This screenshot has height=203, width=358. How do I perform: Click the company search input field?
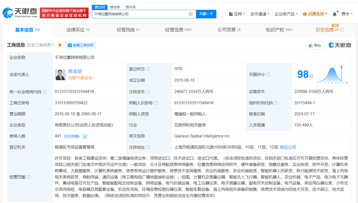coord(140,14)
